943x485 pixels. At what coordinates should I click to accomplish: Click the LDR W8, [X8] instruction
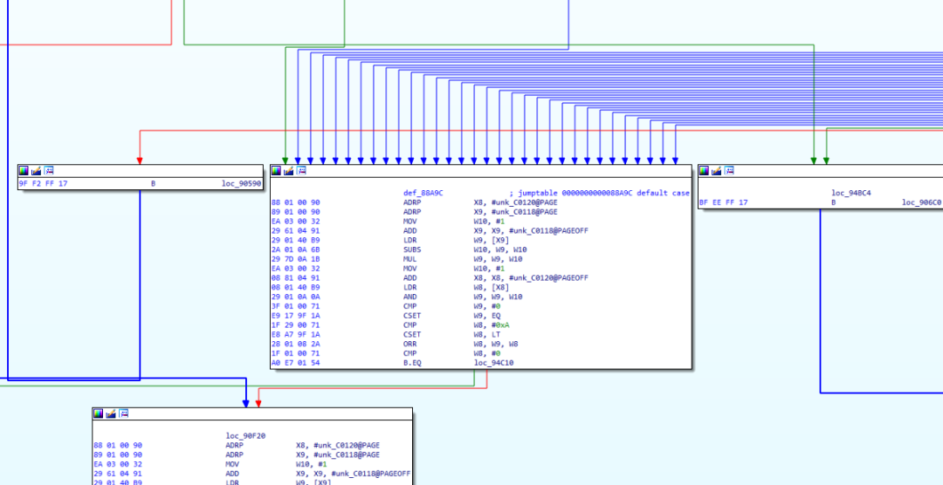(x=455, y=287)
